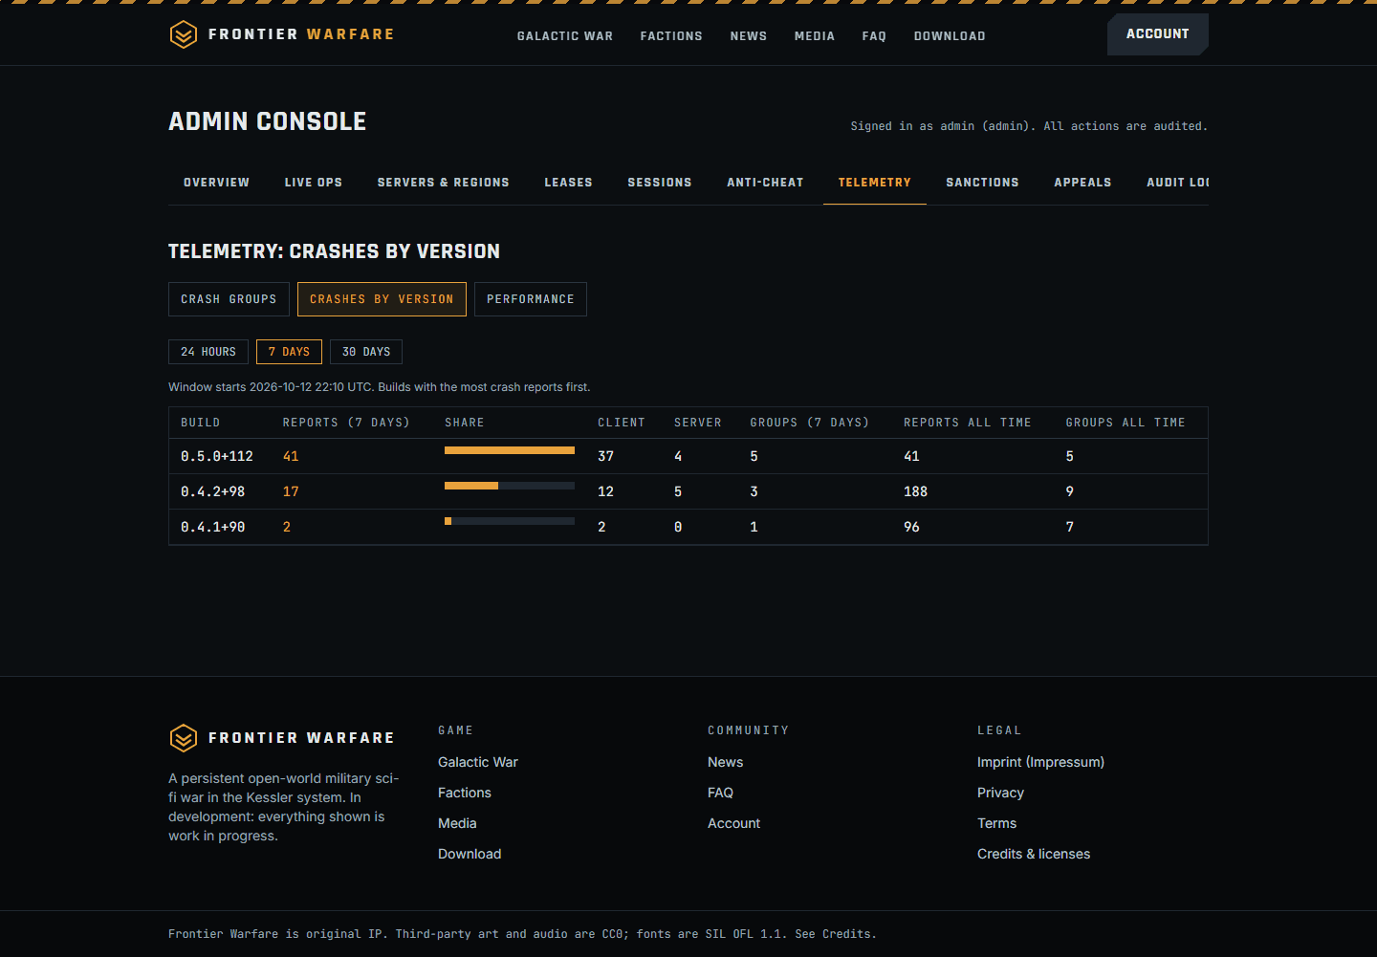
Task: Switch to the Sessions tab
Action: tap(660, 183)
